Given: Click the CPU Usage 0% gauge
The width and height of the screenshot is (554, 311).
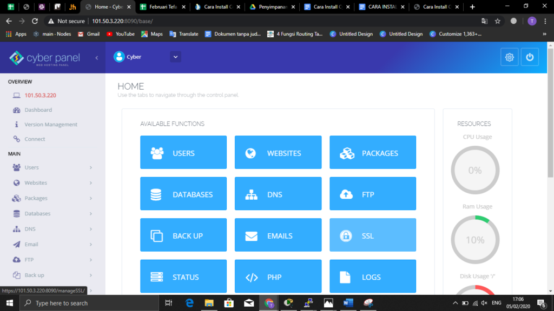Looking at the screenshot, I should (x=475, y=170).
